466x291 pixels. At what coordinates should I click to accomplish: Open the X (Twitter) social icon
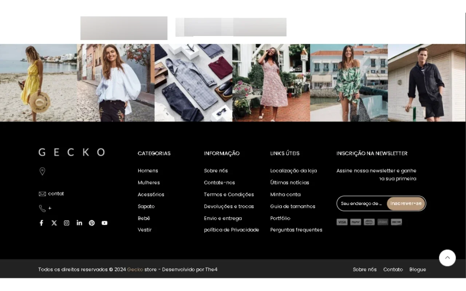(54, 223)
